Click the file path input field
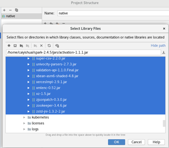The width and height of the screenshot is (169, 148). (83, 52)
